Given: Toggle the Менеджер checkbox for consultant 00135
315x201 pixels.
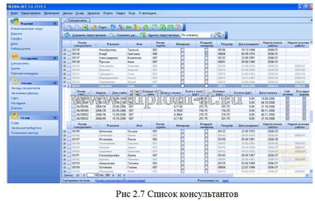Looking at the screenshot, I should click(182, 50).
